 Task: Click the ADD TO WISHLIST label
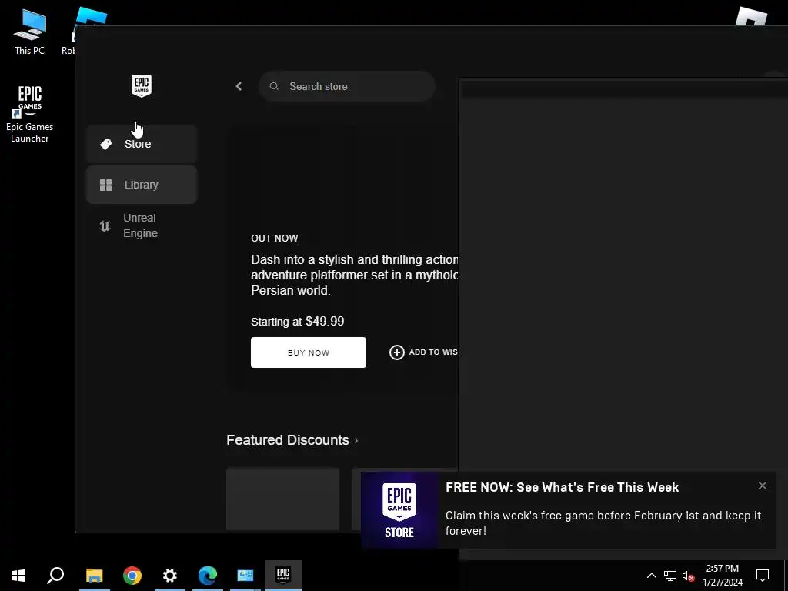tap(433, 352)
